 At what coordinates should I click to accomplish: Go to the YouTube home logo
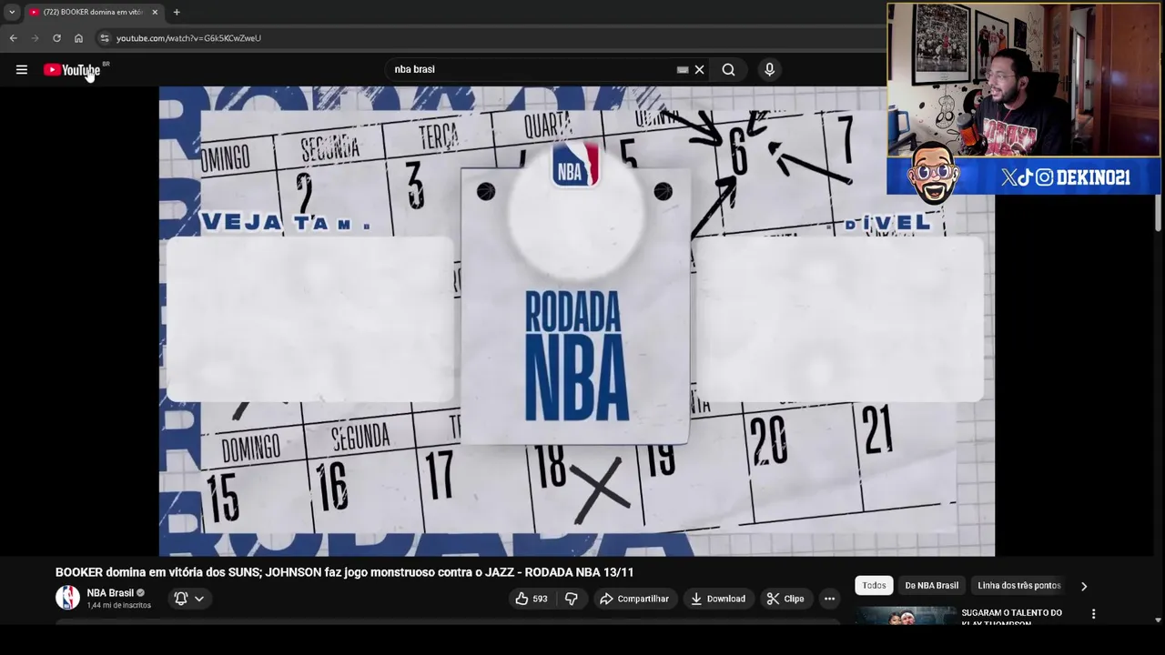pyautogui.click(x=72, y=70)
